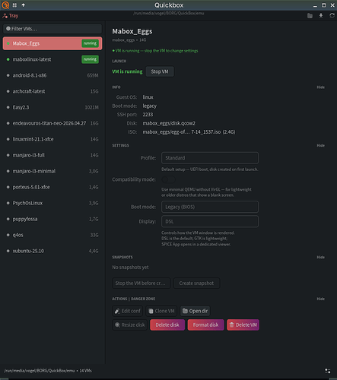The image size is (337, 380).
Task: Open the Display dropdown showing DSL
Action: pyautogui.click(x=210, y=221)
